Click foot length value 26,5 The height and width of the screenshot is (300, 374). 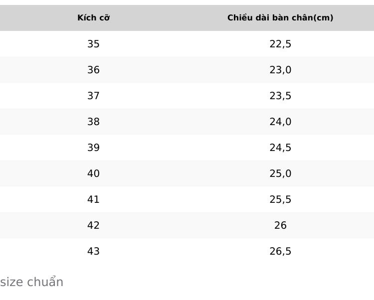(280, 251)
